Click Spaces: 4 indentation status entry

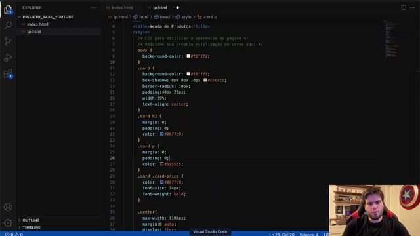[x=309, y=234]
